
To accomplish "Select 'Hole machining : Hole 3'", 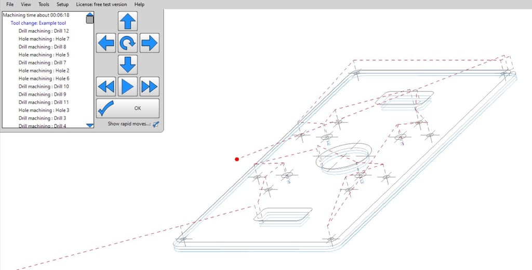I will [x=44, y=110].
